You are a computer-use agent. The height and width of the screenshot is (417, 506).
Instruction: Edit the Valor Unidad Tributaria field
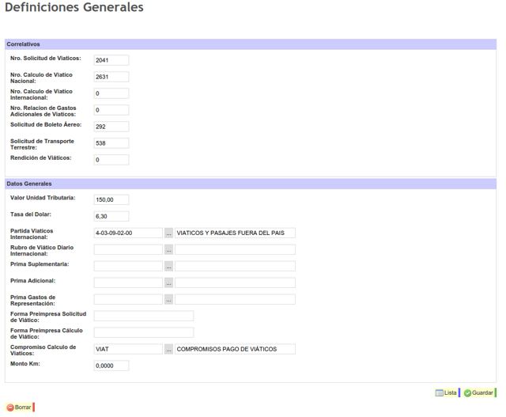pos(111,200)
